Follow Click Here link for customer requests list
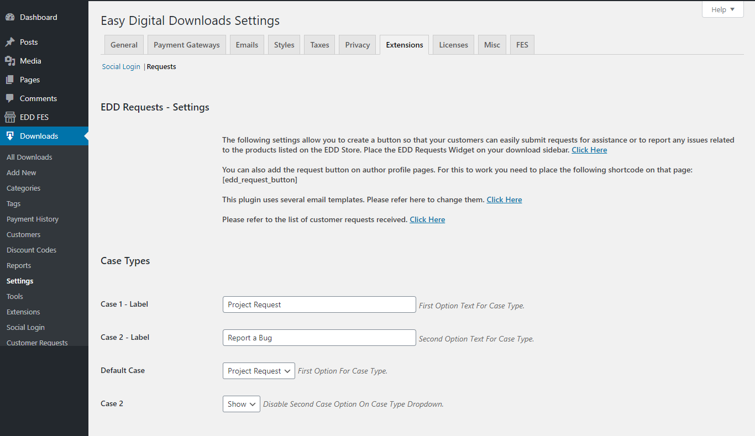755x436 pixels. tap(427, 219)
